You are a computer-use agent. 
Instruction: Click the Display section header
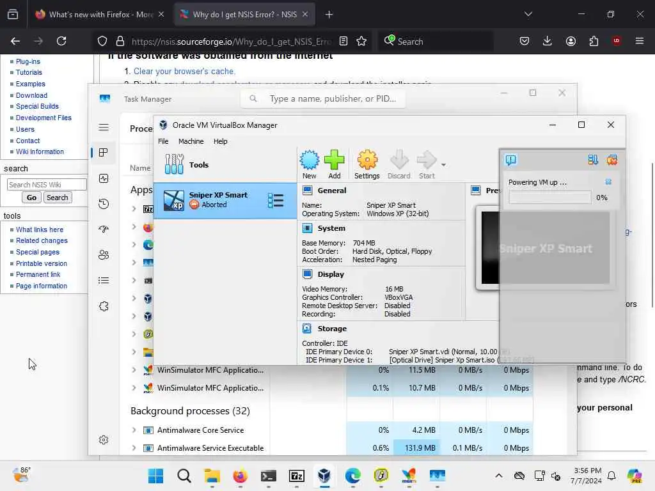[x=331, y=274]
